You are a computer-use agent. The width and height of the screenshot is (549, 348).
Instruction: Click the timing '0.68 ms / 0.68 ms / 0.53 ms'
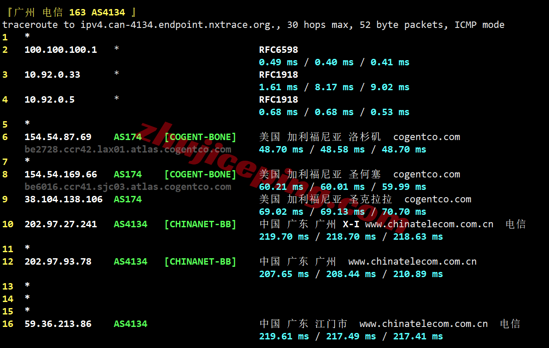[334, 112]
